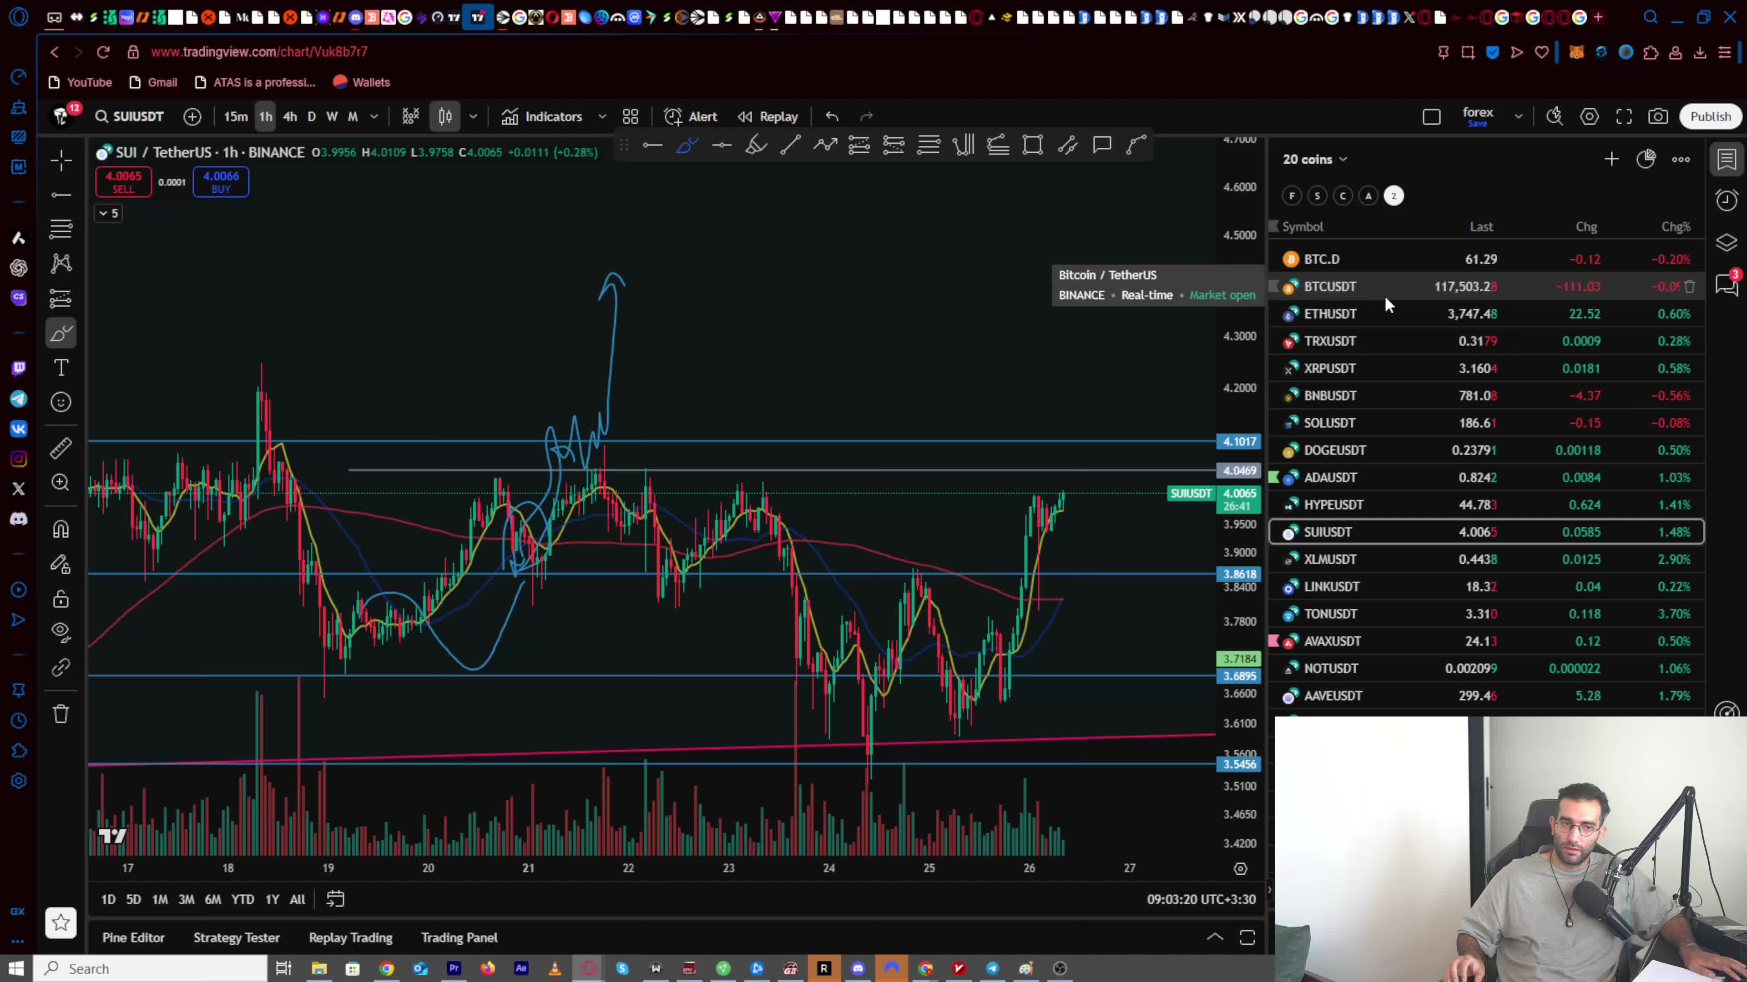Open the favorites star toolbar button
Viewport: 1747px width, 982px height.
(x=61, y=922)
